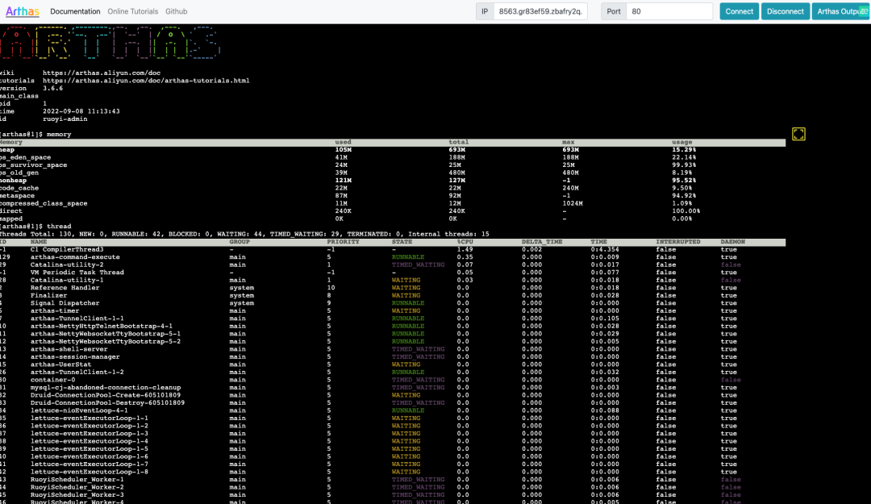Click the metaspace row name
Viewport: 871px width, 504px height.
tap(17, 196)
